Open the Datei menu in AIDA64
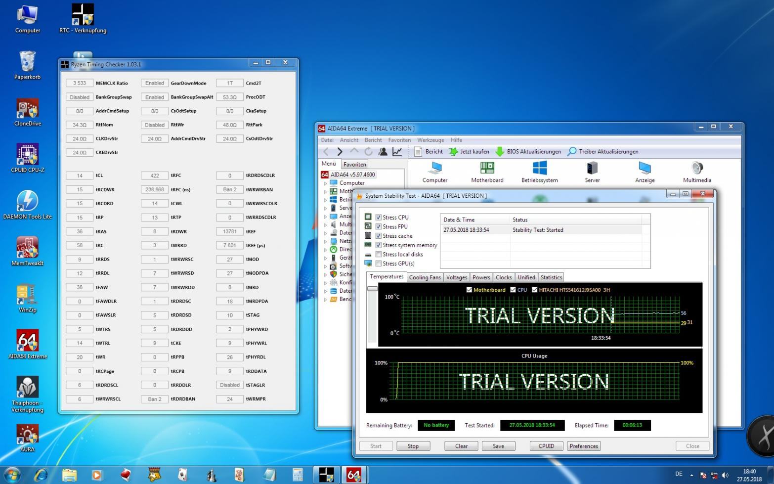This screenshot has height=484, width=774. [x=327, y=140]
